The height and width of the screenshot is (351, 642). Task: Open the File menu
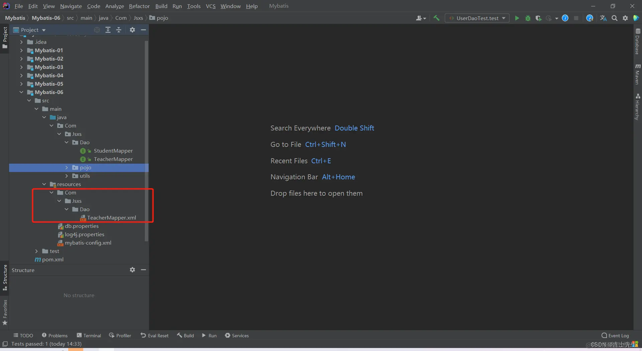click(x=19, y=6)
